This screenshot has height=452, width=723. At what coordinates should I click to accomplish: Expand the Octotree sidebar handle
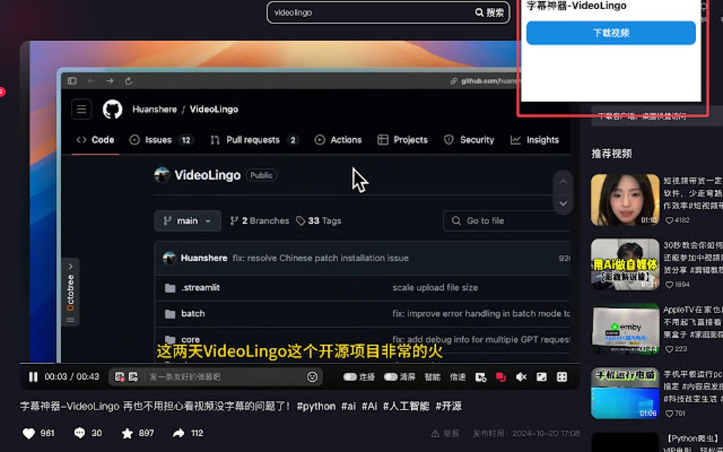[x=70, y=292]
